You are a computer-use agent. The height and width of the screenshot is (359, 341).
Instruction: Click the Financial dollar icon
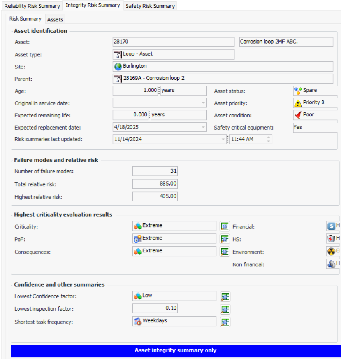click(331, 226)
